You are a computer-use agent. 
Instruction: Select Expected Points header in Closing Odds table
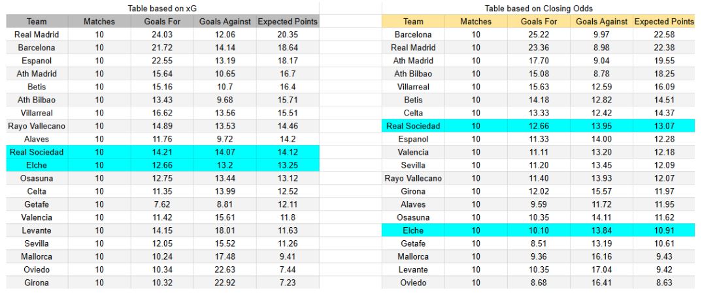point(663,22)
